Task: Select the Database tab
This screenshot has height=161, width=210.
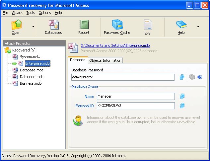Action: coord(78,60)
